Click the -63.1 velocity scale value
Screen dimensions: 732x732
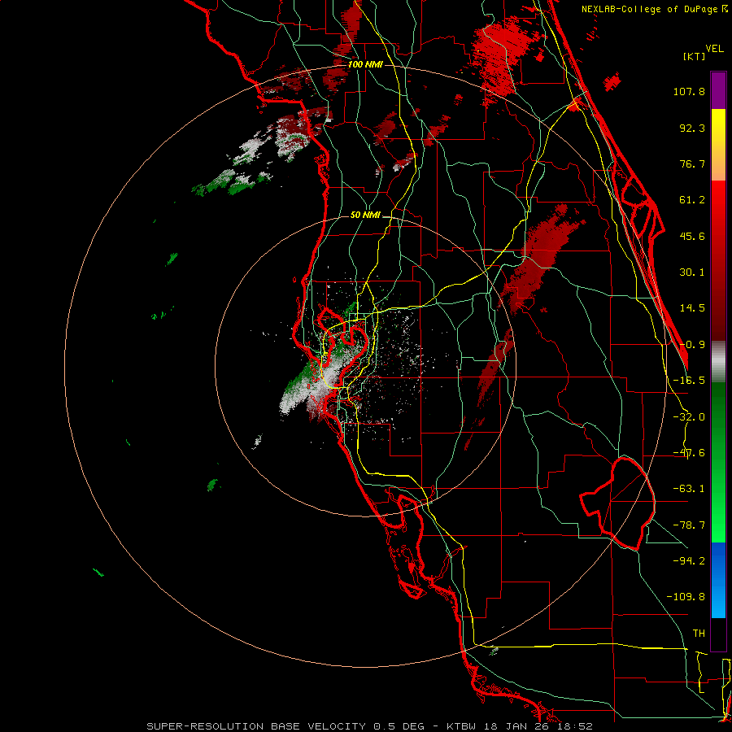(689, 489)
